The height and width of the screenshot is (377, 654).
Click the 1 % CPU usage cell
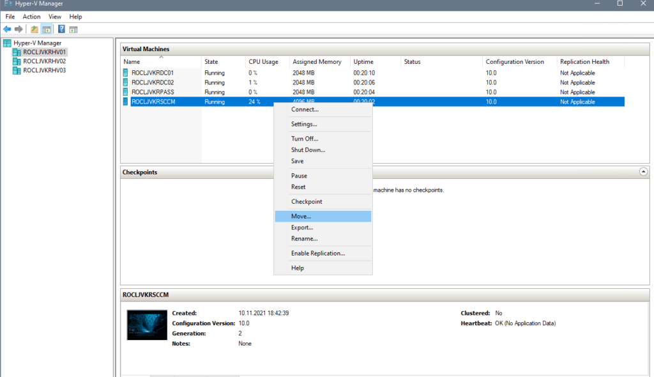[253, 82]
